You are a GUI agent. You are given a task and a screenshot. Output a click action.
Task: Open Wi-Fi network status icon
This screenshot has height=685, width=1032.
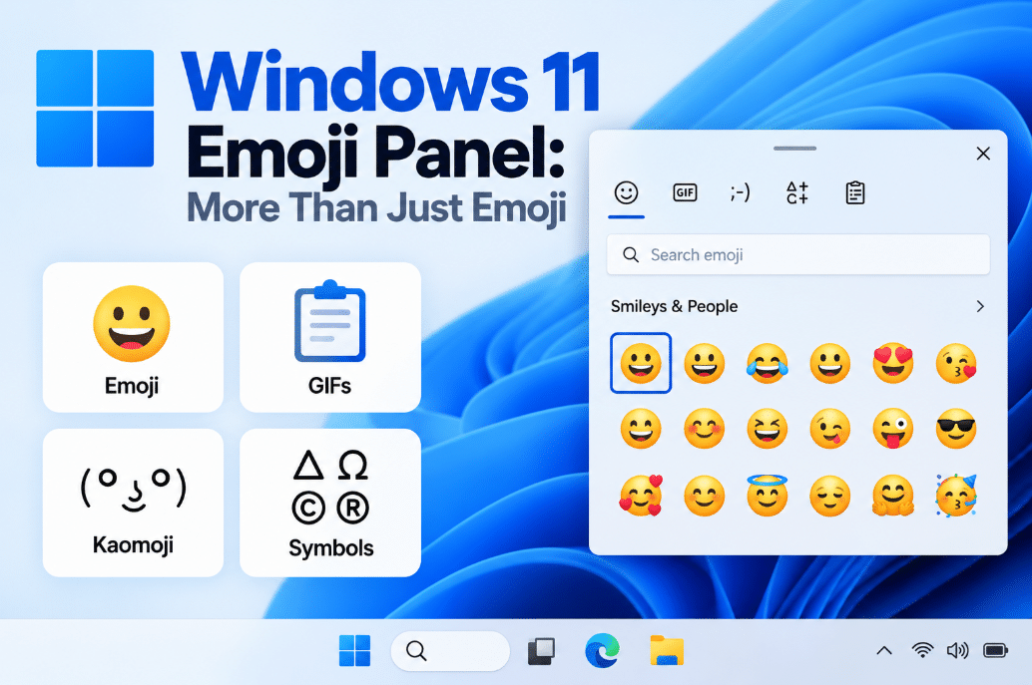click(x=923, y=651)
